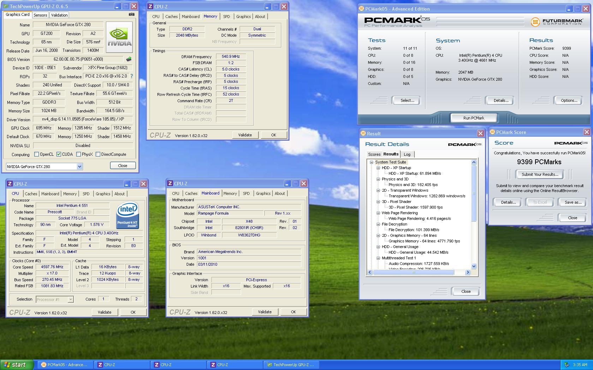Switch to the Scores tab in Result Details

click(374, 154)
